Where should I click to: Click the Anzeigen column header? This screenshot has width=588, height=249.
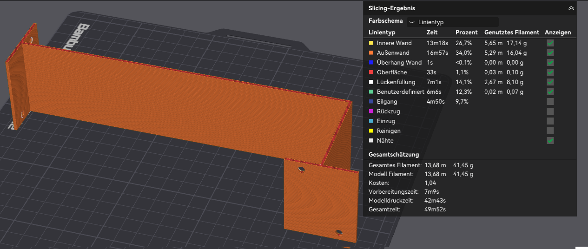(x=558, y=33)
